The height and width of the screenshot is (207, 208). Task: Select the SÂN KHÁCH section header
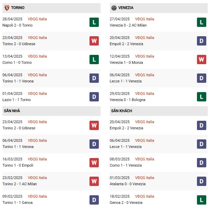(x=159, y=111)
